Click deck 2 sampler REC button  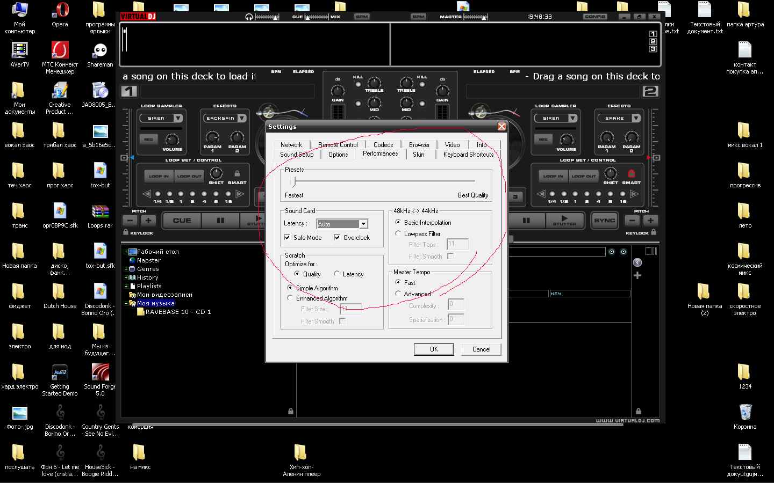543,139
